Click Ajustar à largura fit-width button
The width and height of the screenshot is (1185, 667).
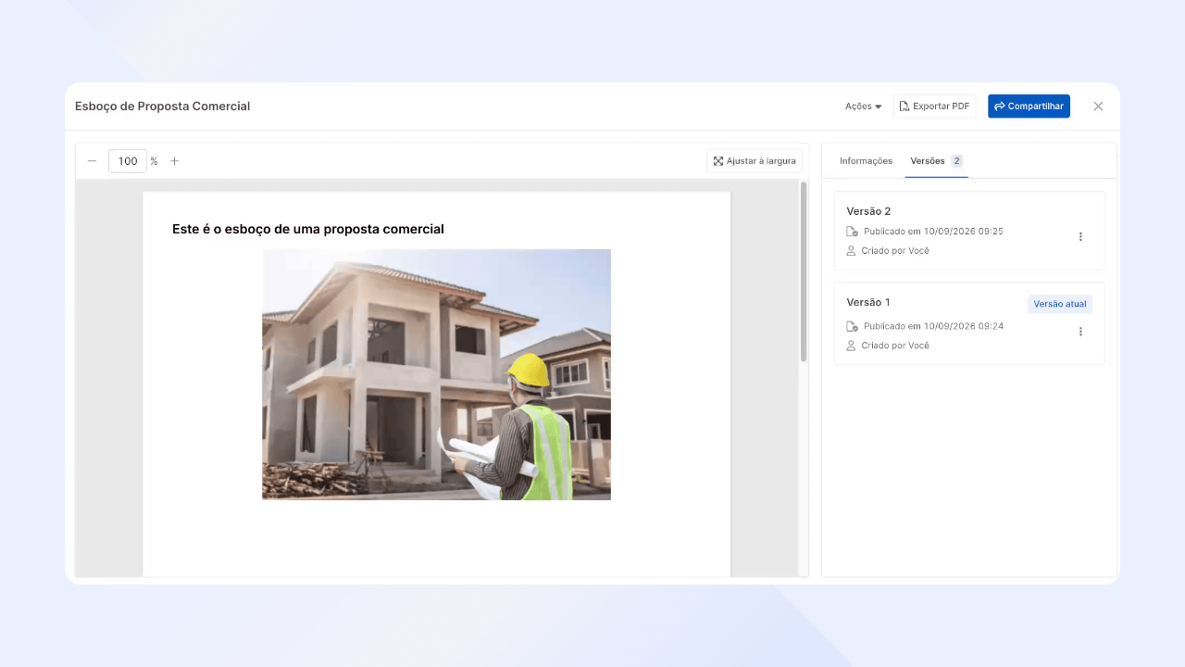(x=755, y=161)
